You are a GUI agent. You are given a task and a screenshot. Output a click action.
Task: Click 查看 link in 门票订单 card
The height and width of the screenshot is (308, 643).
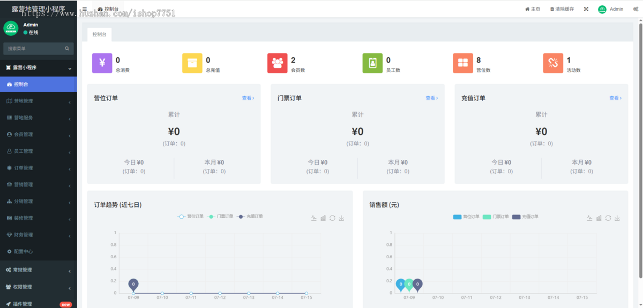click(x=432, y=98)
